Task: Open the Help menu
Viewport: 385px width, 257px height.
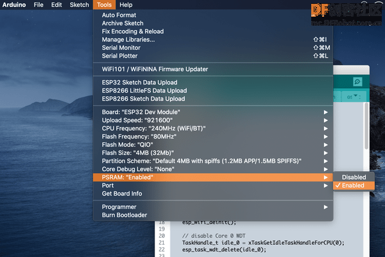Action: point(126,4)
